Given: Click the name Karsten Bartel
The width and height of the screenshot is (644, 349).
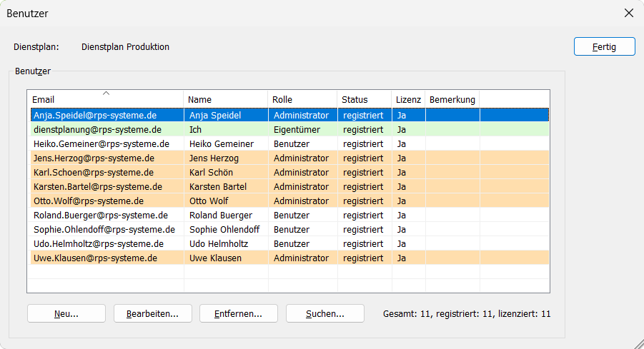Looking at the screenshot, I should pos(218,186).
